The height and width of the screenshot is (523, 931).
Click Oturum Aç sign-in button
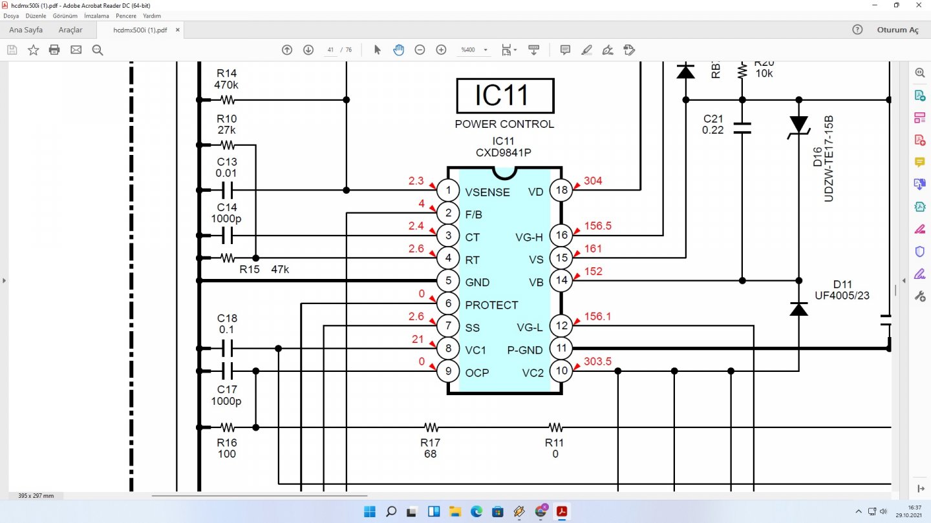(897, 30)
